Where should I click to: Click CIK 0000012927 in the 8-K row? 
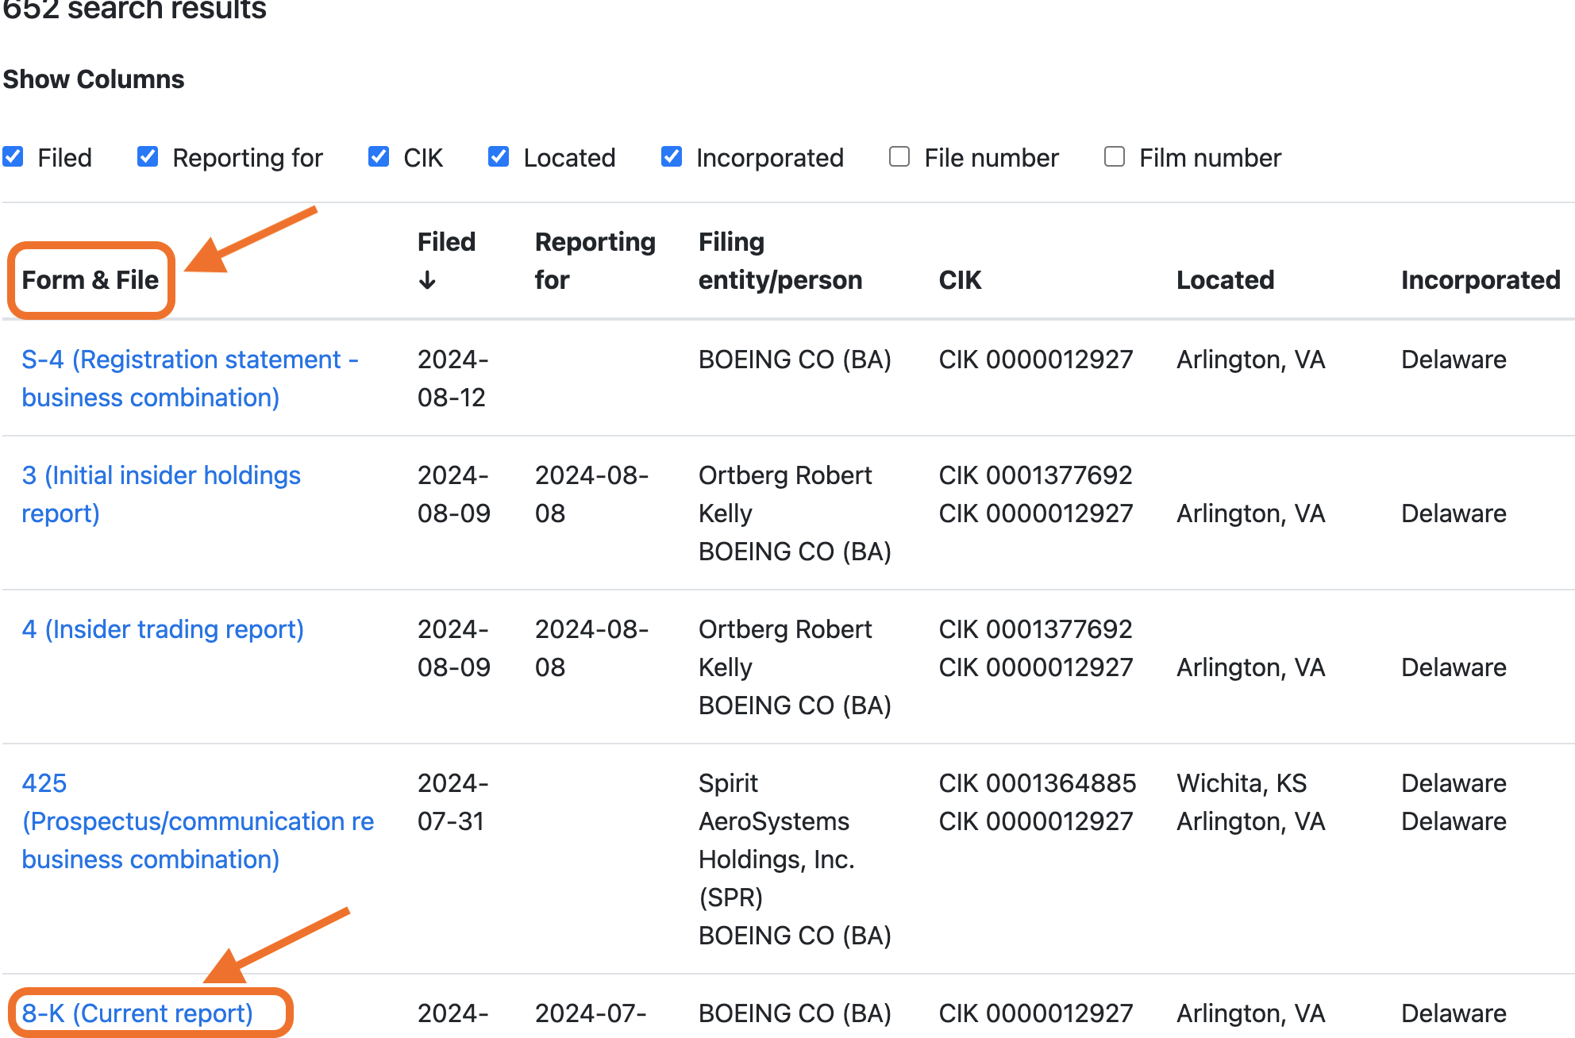[x=1035, y=1013]
